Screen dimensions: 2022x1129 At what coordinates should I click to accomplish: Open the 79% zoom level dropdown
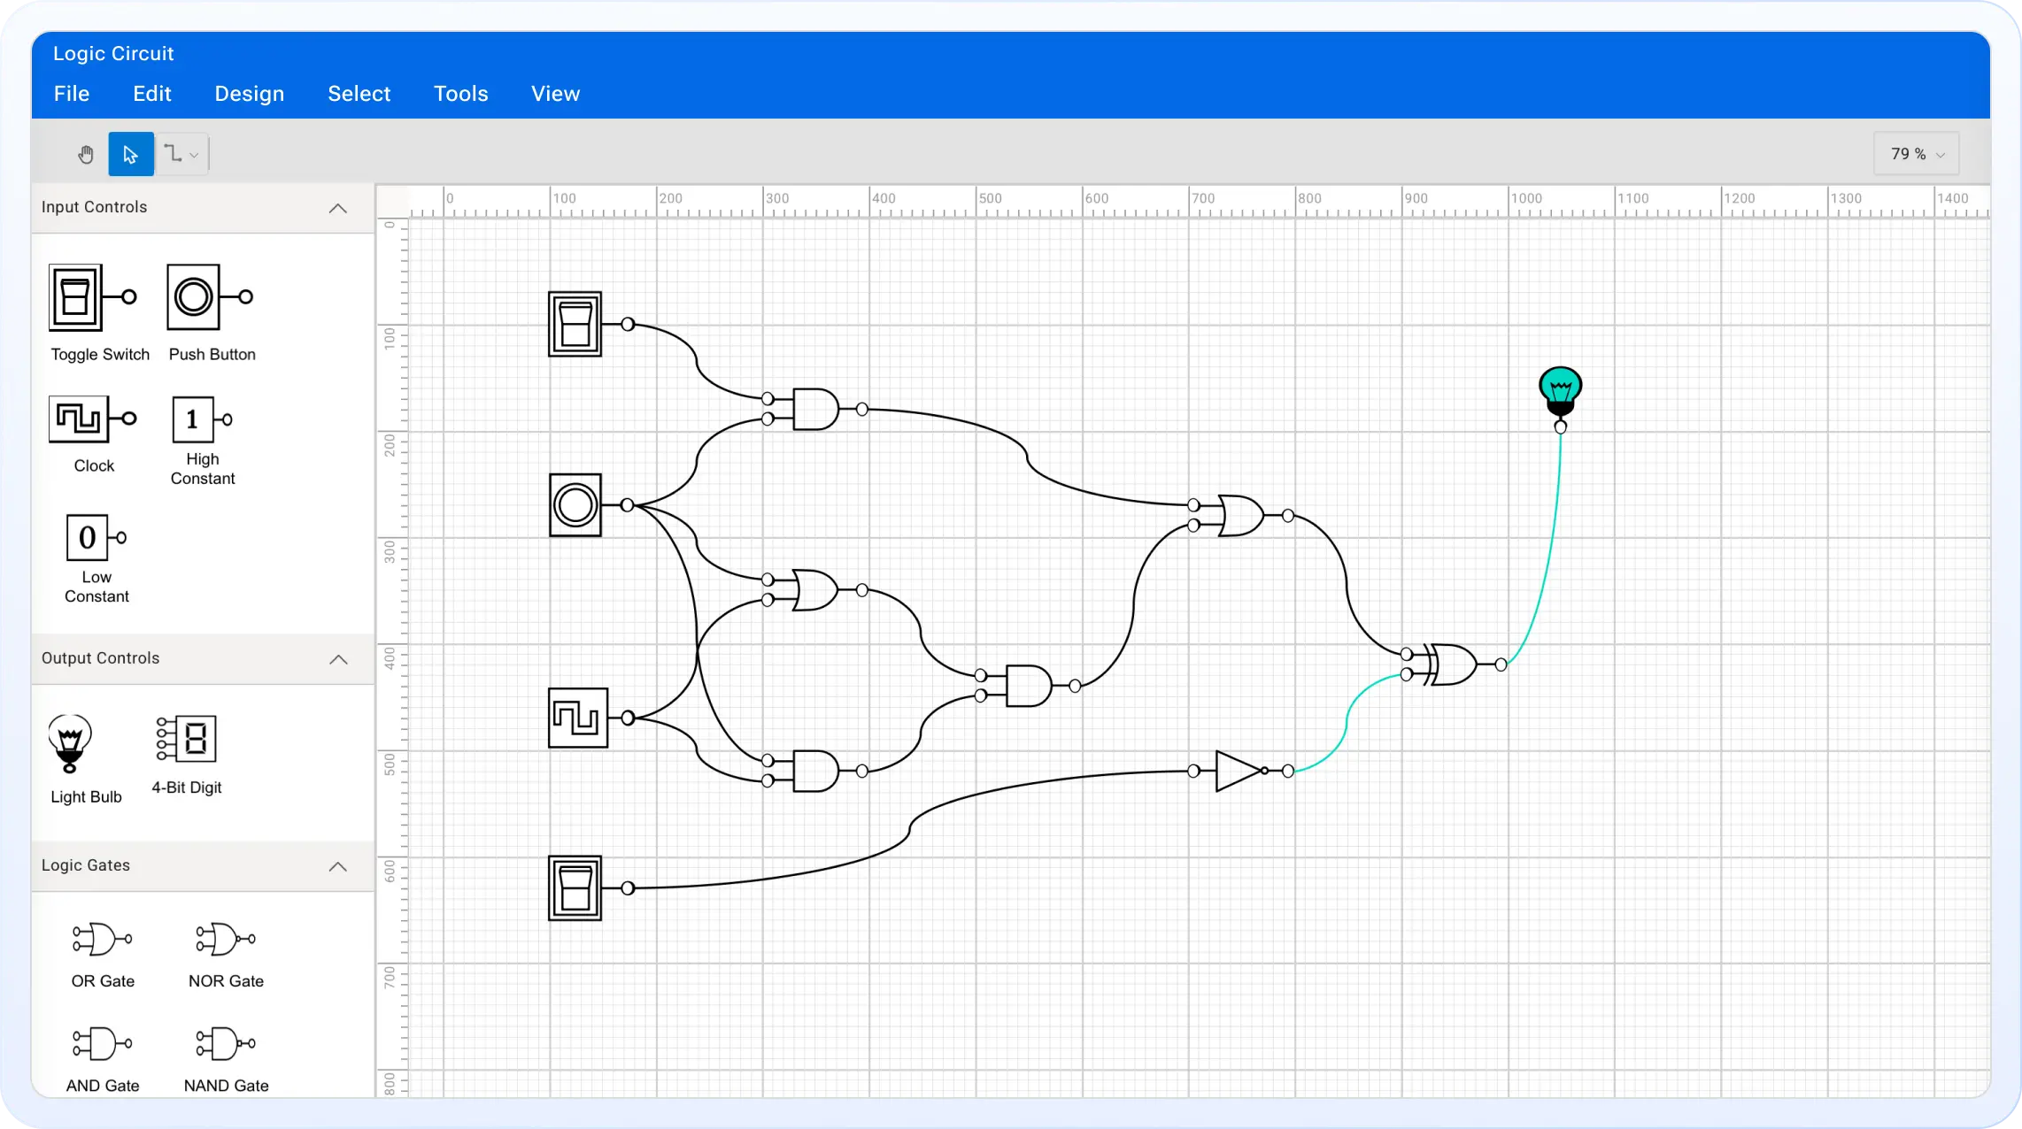[1915, 153]
